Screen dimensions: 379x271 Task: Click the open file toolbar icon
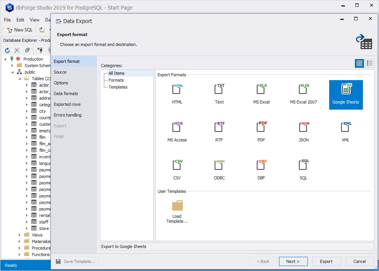(x=42, y=30)
